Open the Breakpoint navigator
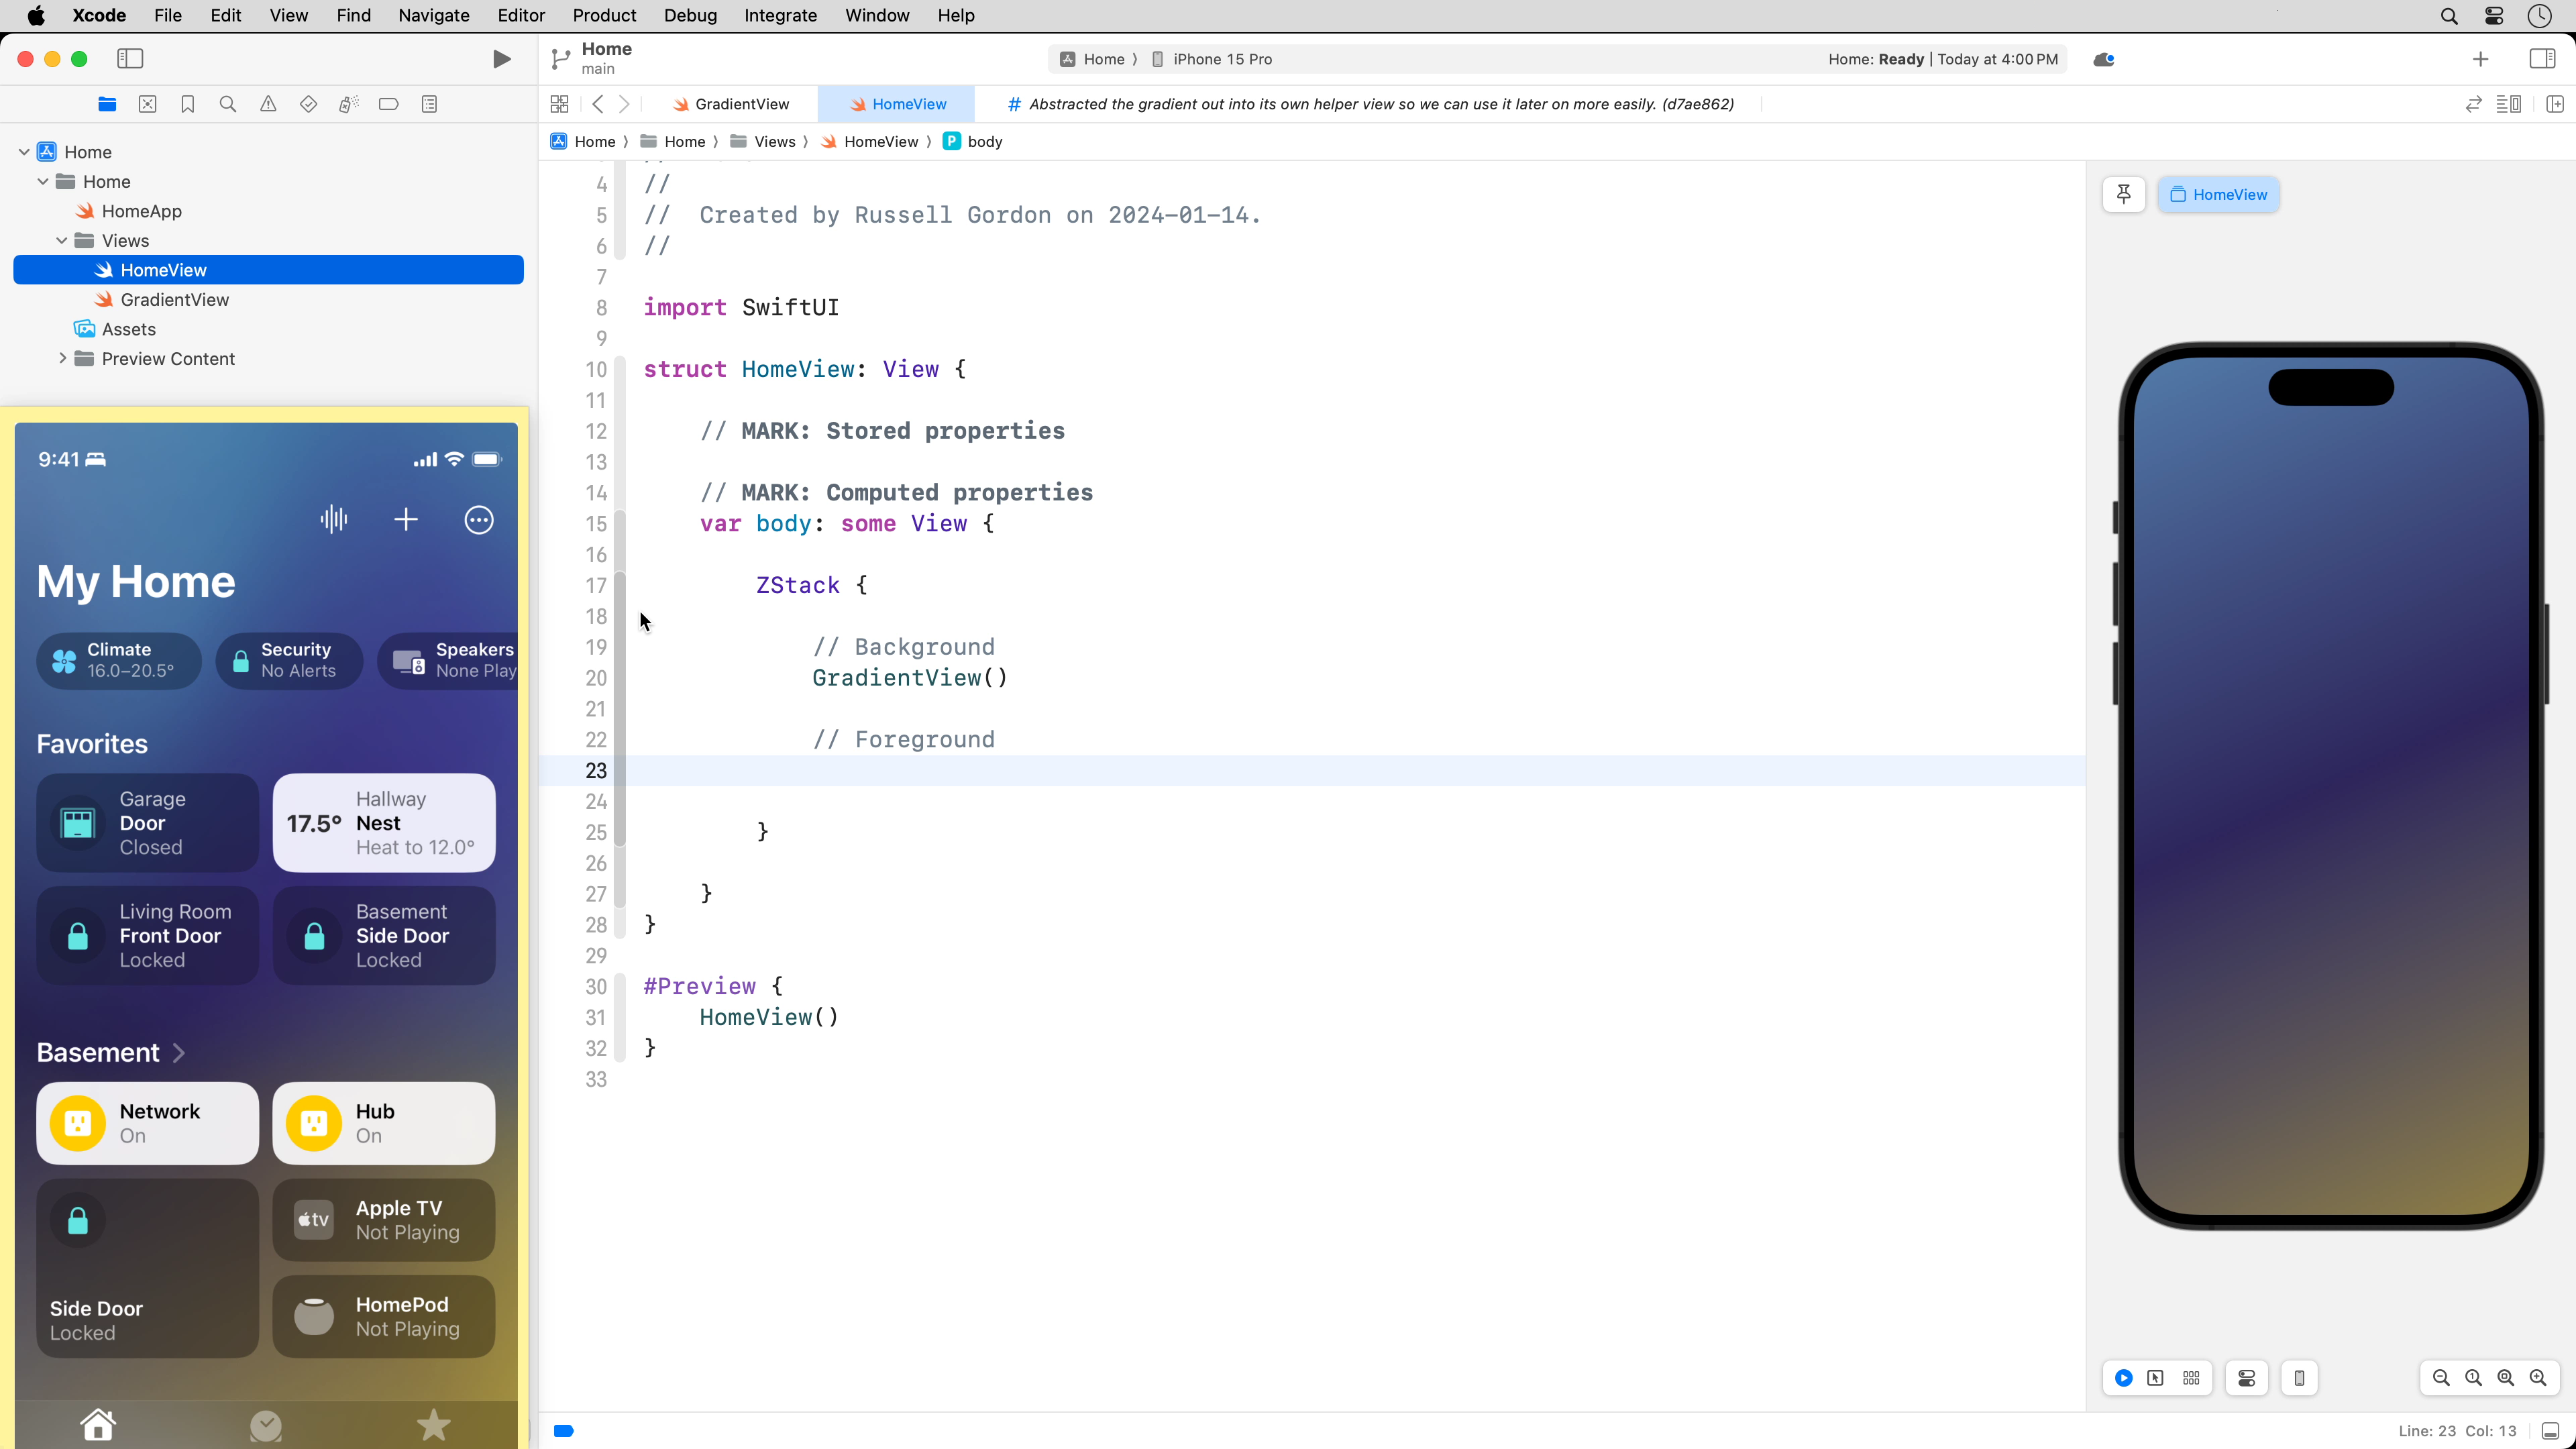Image resolution: width=2576 pixels, height=1449 pixels. [389, 104]
